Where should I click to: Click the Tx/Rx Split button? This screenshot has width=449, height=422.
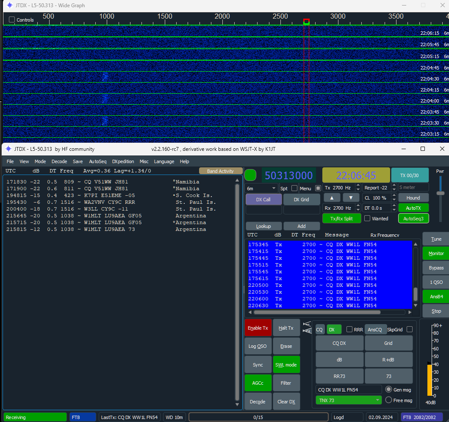point(341,218)
